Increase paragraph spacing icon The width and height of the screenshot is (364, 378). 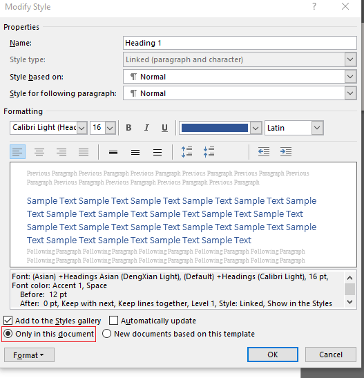click(186, 152)
